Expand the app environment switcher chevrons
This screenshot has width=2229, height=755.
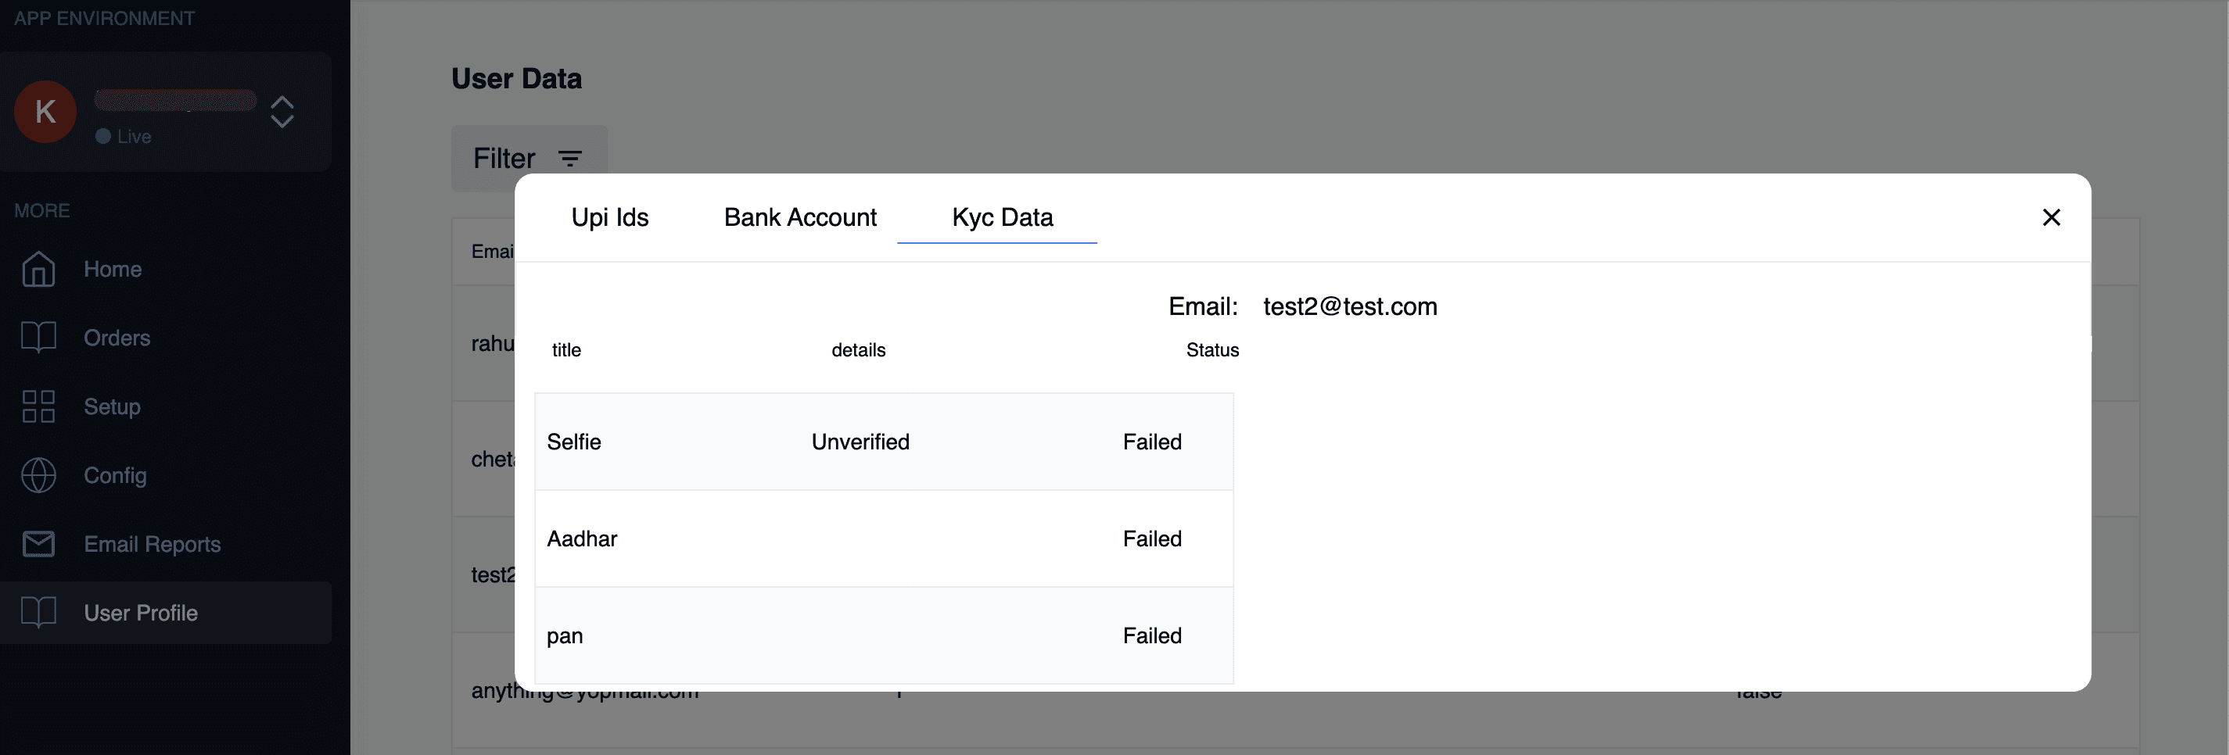(282, 112)
